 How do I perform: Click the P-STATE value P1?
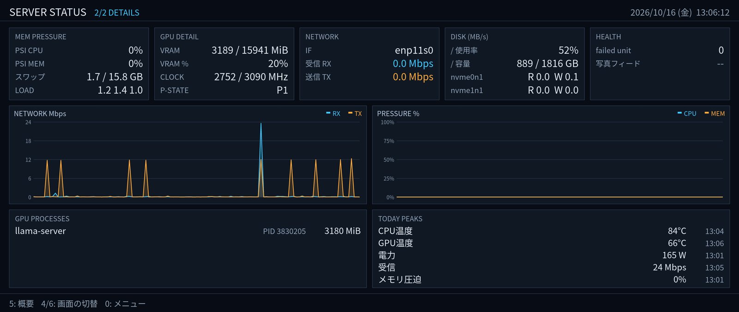coord(282,91)
